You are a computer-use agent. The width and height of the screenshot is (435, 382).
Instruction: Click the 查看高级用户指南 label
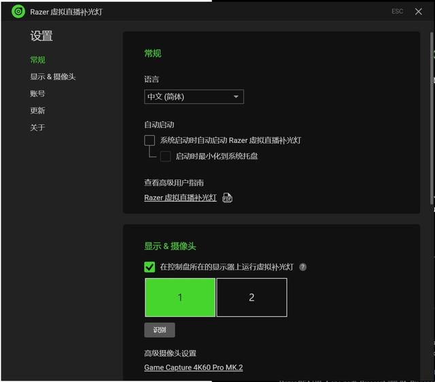click(x=174, y=183)
